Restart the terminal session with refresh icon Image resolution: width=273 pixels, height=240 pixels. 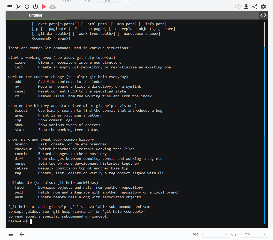27,7
